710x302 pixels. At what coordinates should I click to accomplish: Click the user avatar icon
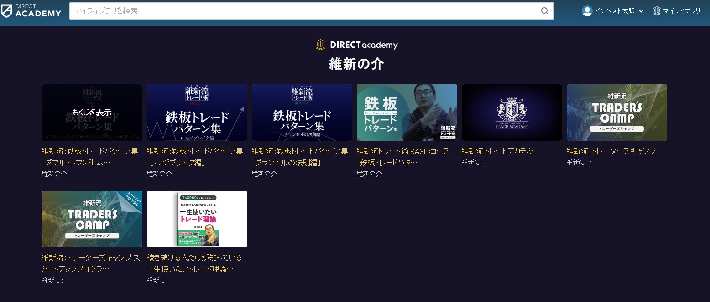[587, 11]
